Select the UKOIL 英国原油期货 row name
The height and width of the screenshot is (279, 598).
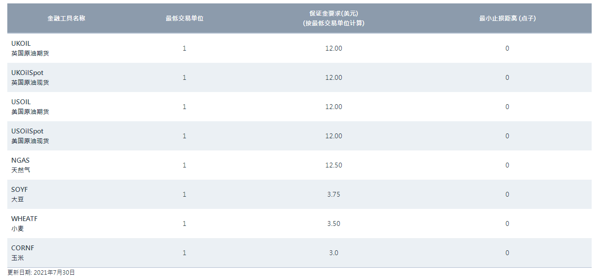(30, 48)
